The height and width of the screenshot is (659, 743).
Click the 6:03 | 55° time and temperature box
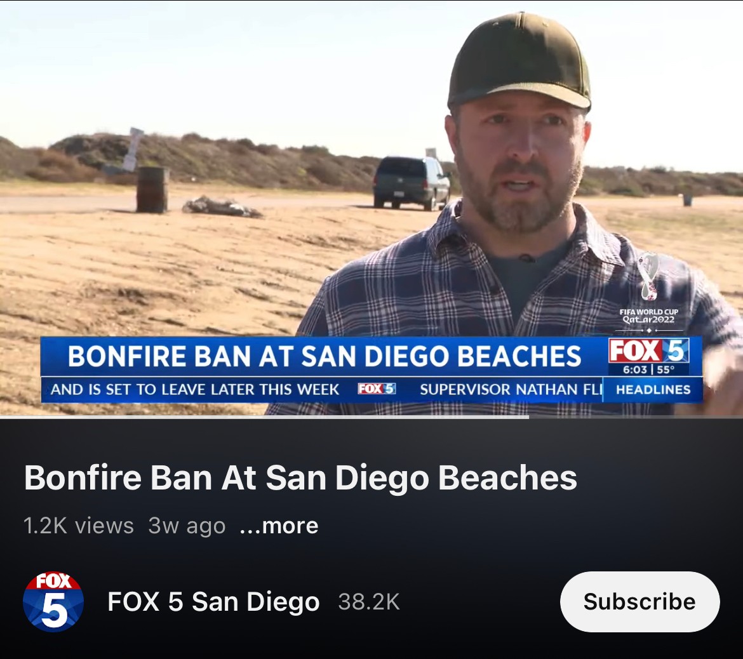(x=648, y=369)
